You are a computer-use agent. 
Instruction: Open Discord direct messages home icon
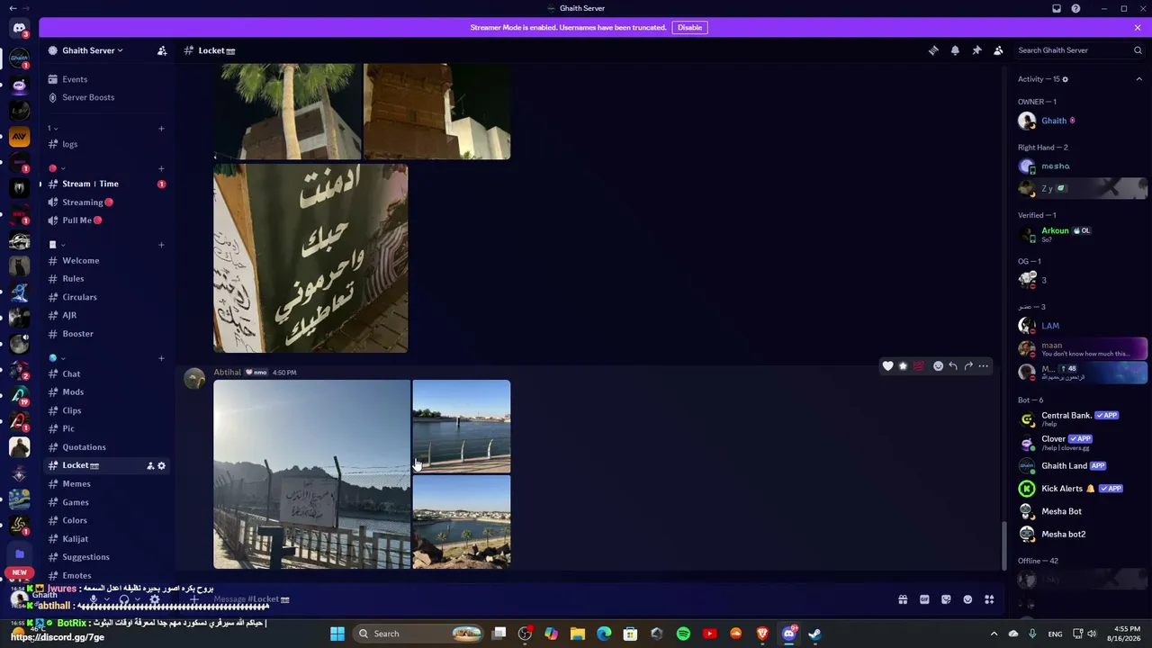click(19, 30)
